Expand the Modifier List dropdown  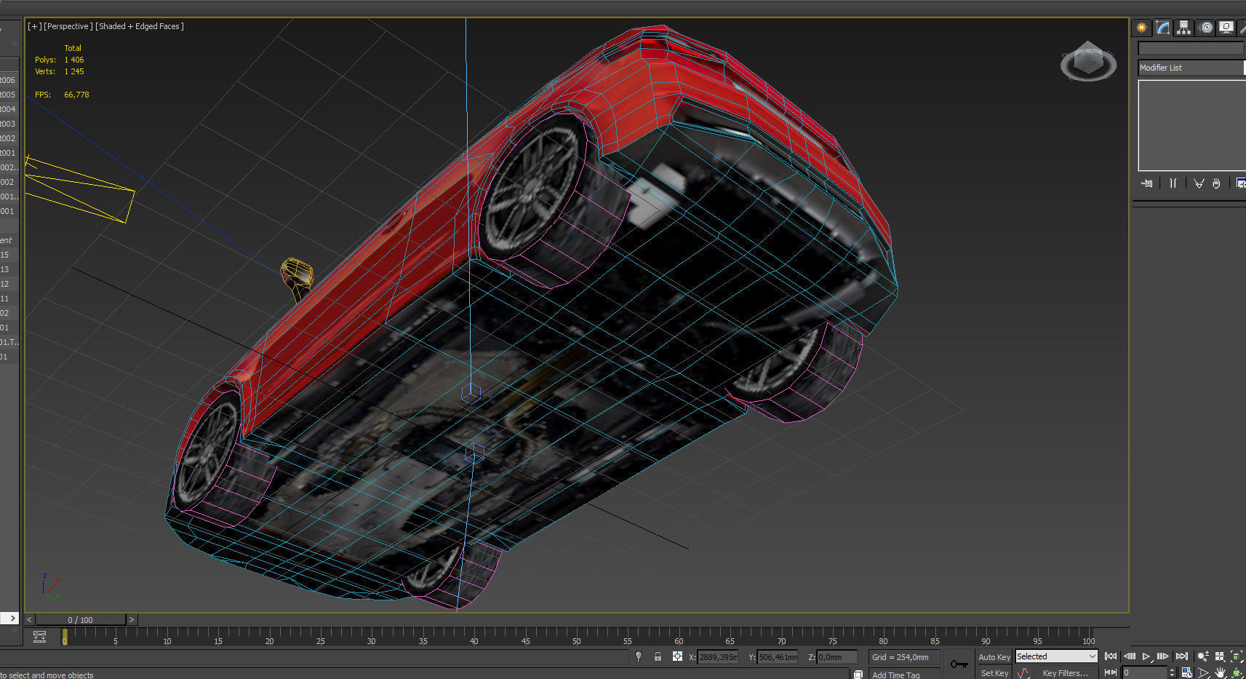1191,68
